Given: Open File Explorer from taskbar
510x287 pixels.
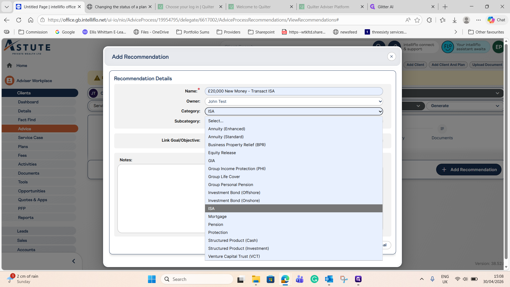Looking at the screenshot, I should pos(256,279).
